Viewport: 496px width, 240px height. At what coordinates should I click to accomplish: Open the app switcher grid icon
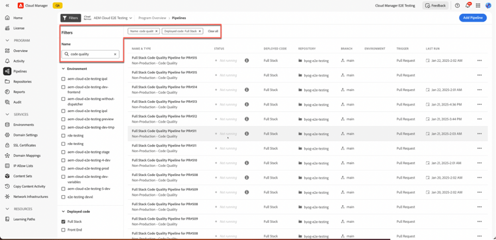tap(478, 5)
